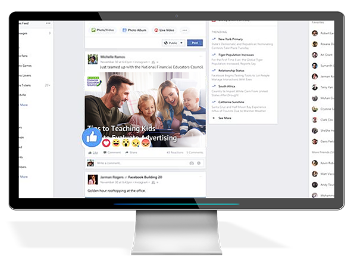357x266 pixels.
Task: Click Matt avatar under More Friends
Action: coord(315,174)
